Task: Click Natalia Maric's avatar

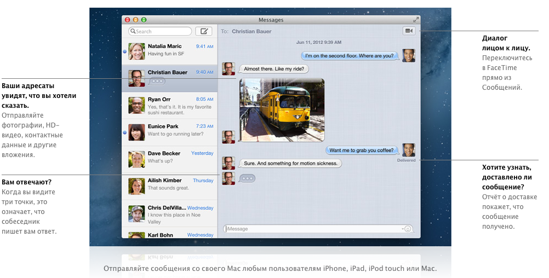Action: click(x=136, y=51)
